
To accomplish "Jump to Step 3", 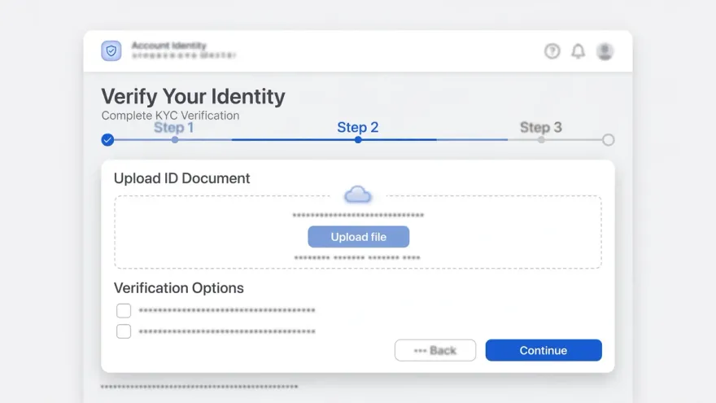I will point(540,128).
